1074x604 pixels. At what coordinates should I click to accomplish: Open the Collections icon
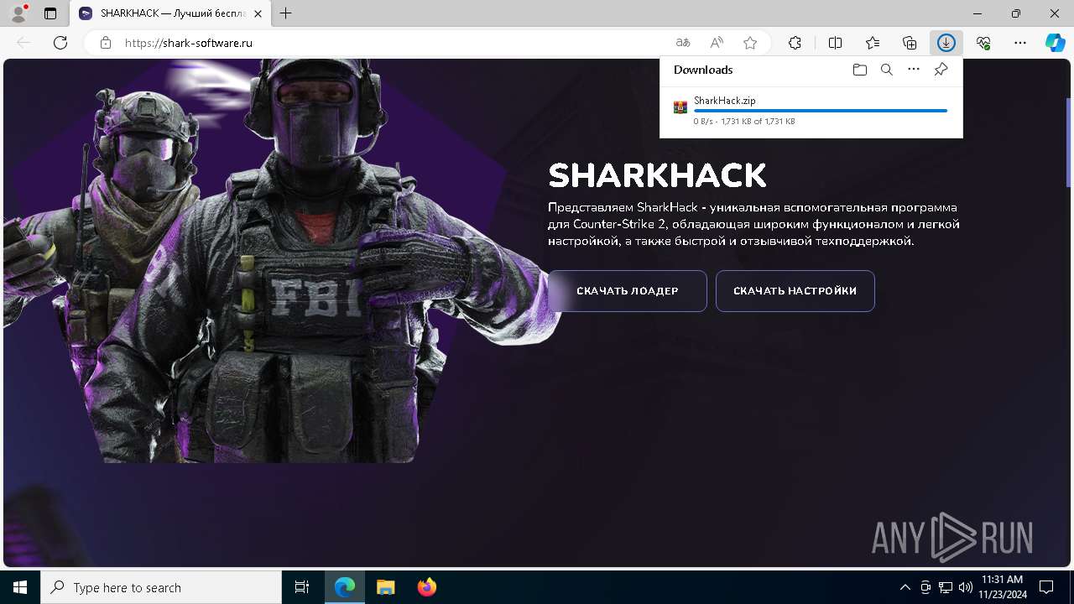[x=910, y=43]
